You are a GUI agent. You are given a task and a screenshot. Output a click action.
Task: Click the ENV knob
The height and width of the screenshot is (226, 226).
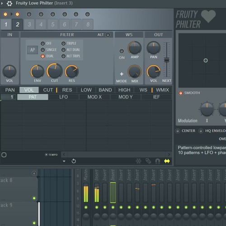pos(38,71)
